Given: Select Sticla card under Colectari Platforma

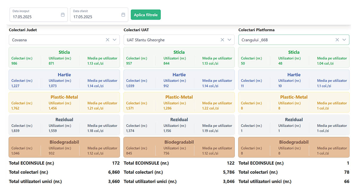Looking at the screenshot, I should tap(294, 57).
